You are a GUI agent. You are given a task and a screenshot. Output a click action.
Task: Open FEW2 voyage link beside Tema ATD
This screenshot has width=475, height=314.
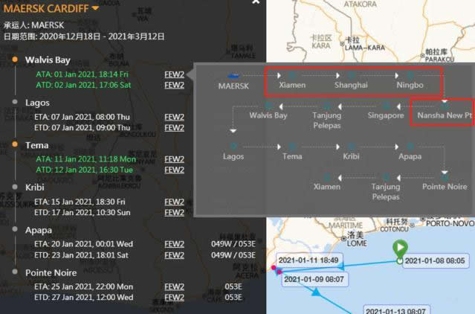[174, 170]
